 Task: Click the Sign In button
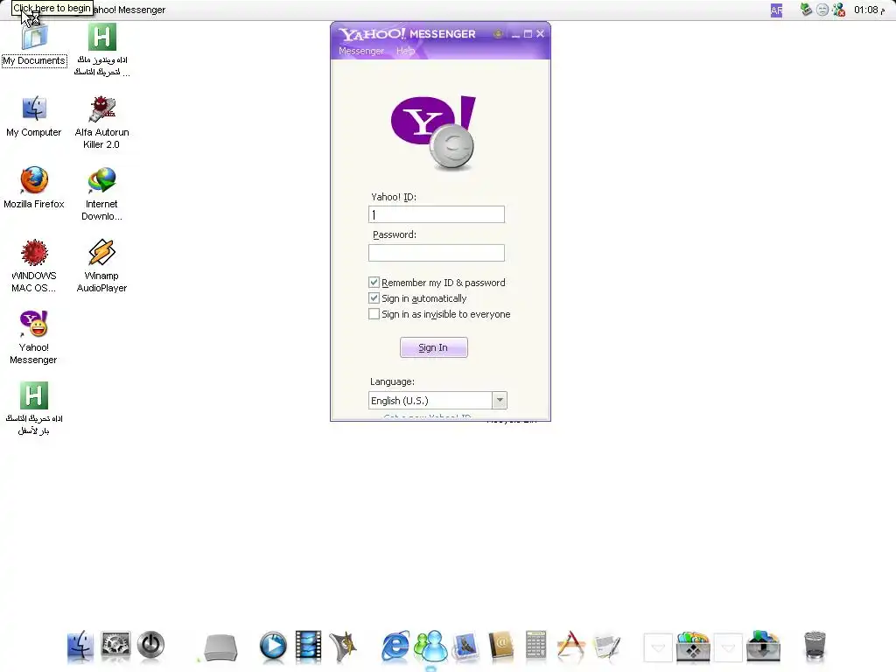tap(434, 347)
